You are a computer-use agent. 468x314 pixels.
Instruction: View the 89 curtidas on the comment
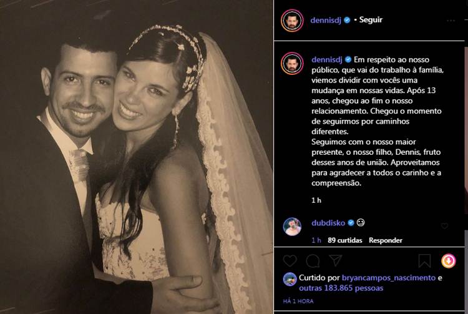point(344,240)
